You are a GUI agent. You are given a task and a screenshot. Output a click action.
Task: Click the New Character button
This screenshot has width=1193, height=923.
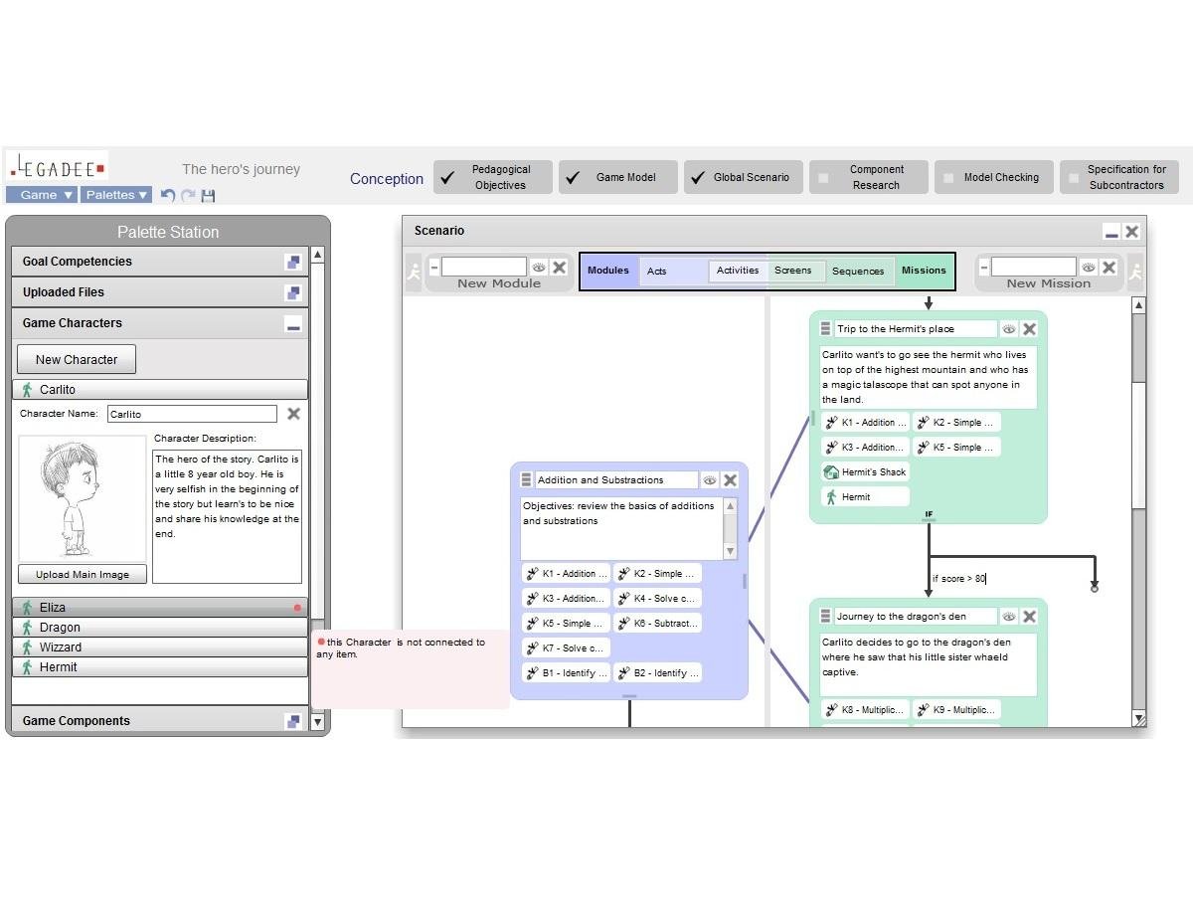(76, 359)
